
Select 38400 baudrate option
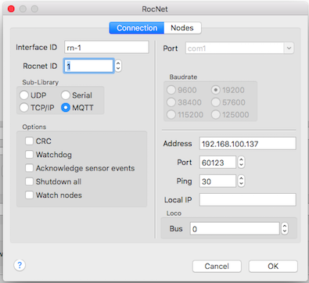pyautogui.click(x=171, y=102)
